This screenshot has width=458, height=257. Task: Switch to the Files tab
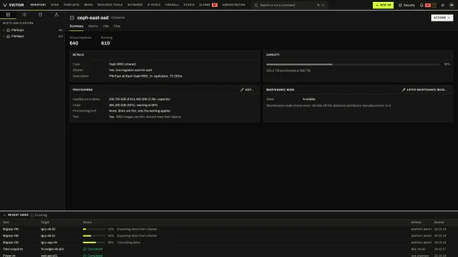pyautogui.click(x=117, y=26)
